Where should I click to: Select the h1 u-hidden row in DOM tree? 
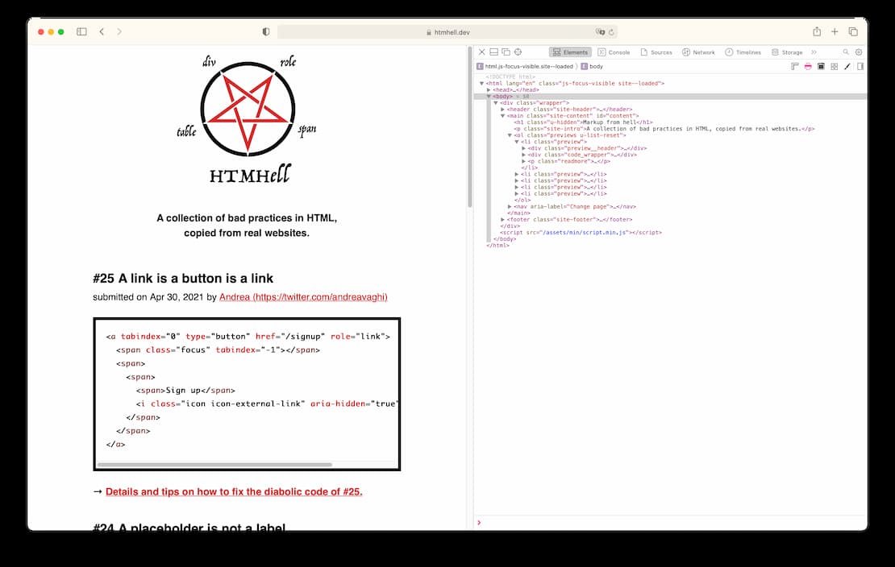(583, 122)
